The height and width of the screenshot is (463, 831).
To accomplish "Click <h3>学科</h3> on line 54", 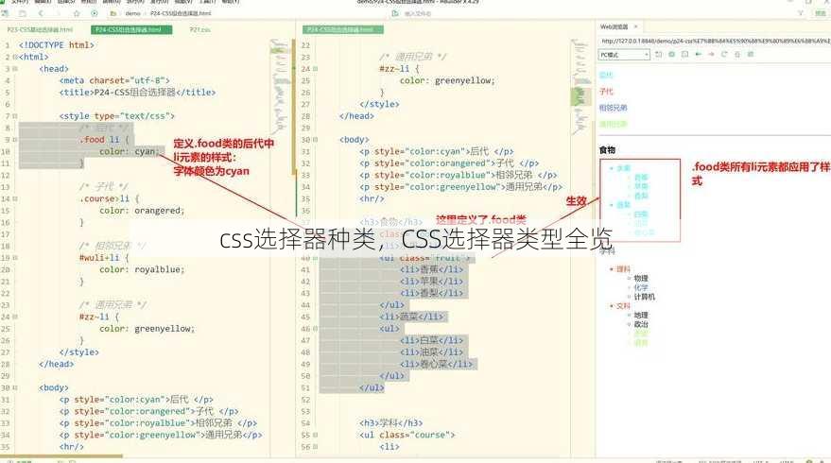I will coord(391,423).
